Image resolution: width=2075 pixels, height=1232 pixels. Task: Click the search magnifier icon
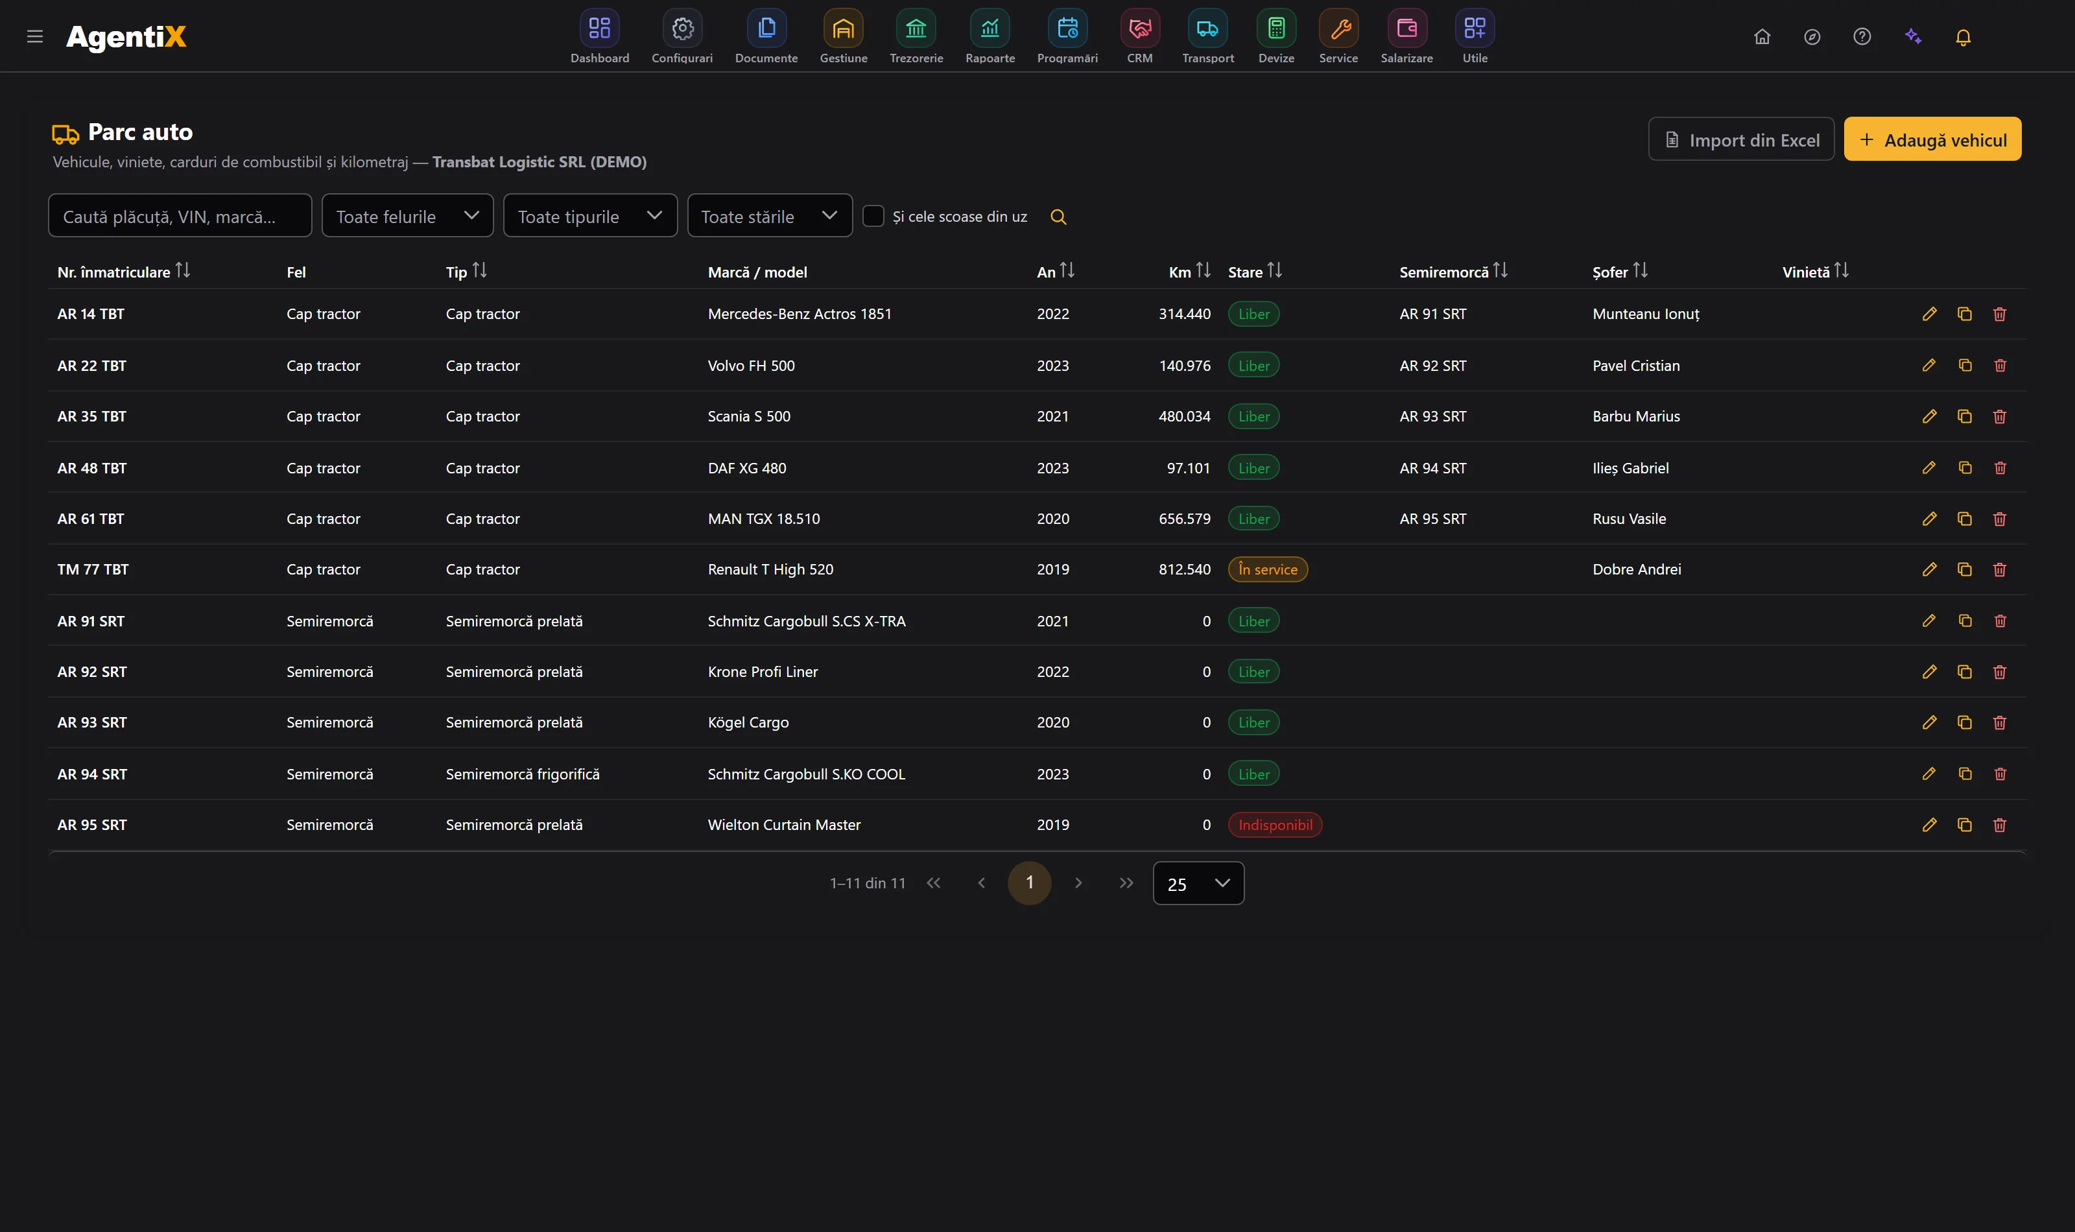click(x=1058, y=217)
